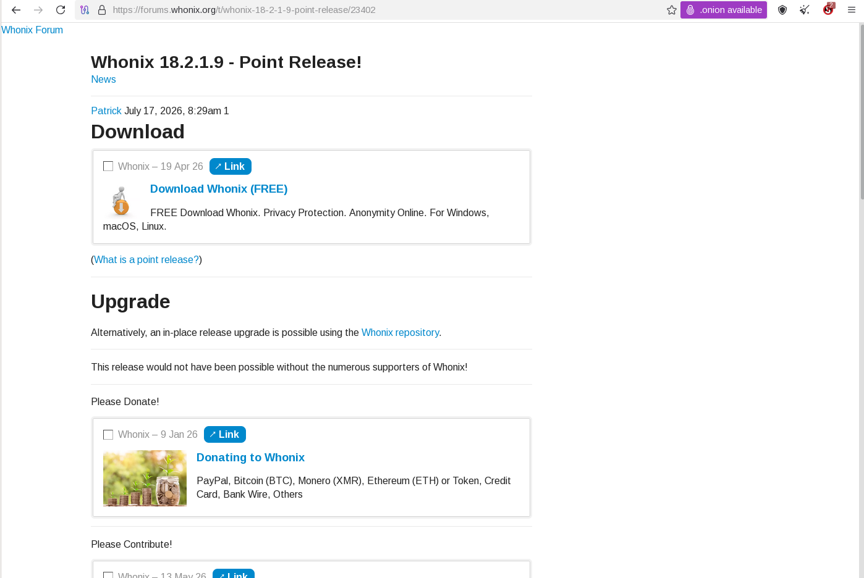Tick the checkbox beside Whonix – 19 Apr 26
This screenshot has width=864, height=578.
point(108,166)
